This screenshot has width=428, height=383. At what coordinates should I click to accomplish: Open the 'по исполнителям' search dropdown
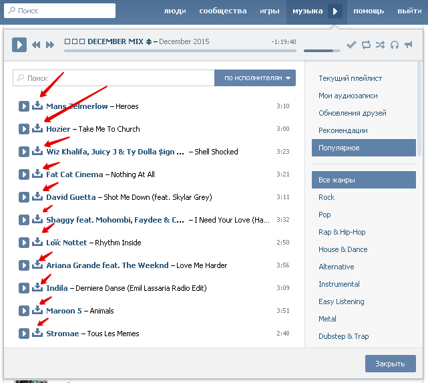pyautogui.click(x=255, y=78)
